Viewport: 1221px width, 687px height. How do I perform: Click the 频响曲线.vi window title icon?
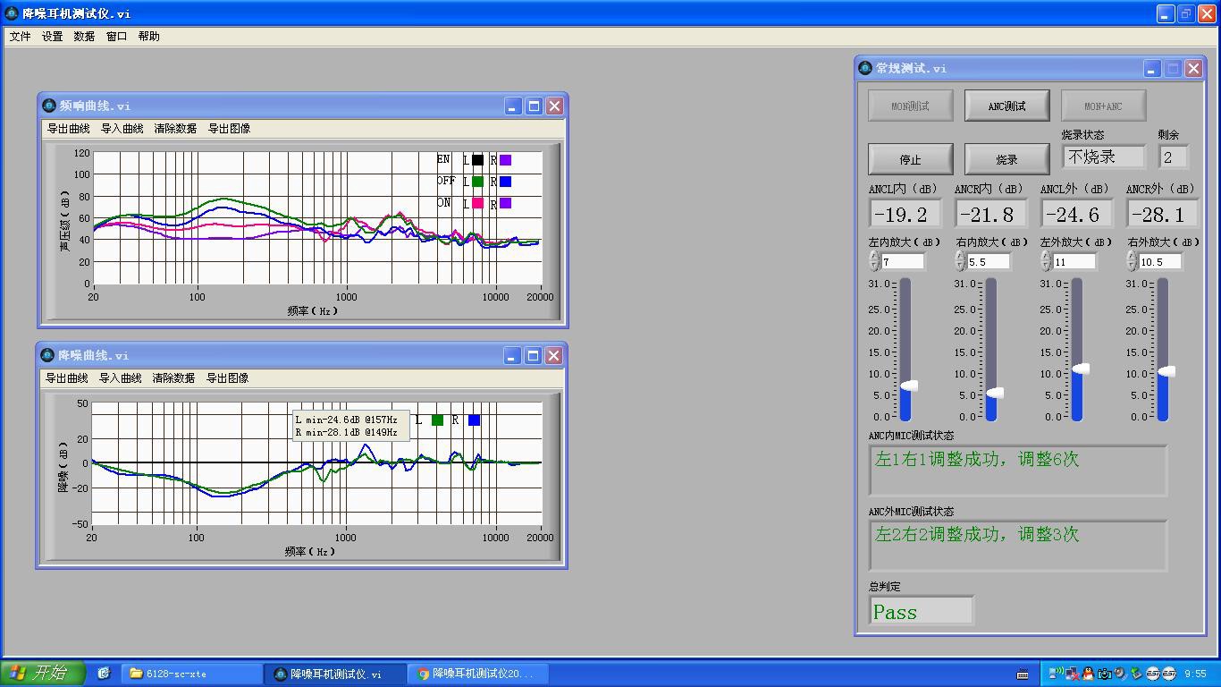click(x=48, y=106)
